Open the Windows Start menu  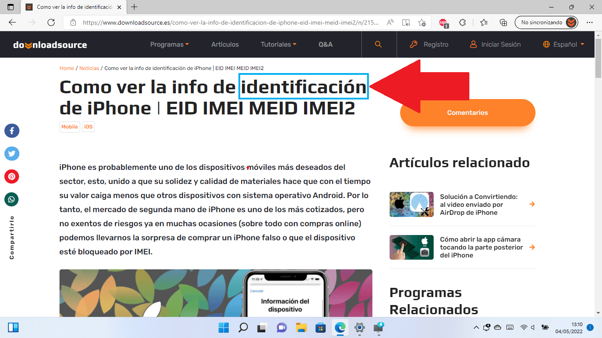click(224, 327)
